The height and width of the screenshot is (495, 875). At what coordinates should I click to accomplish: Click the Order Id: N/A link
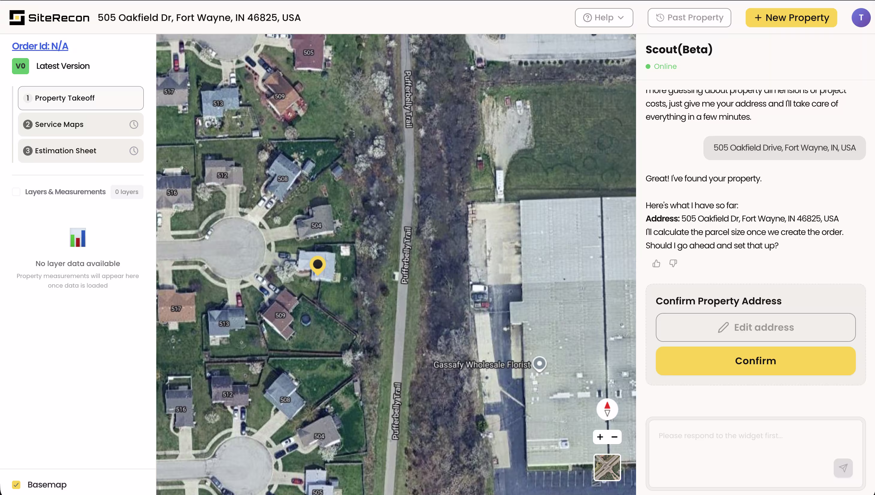tap(40, 46)
